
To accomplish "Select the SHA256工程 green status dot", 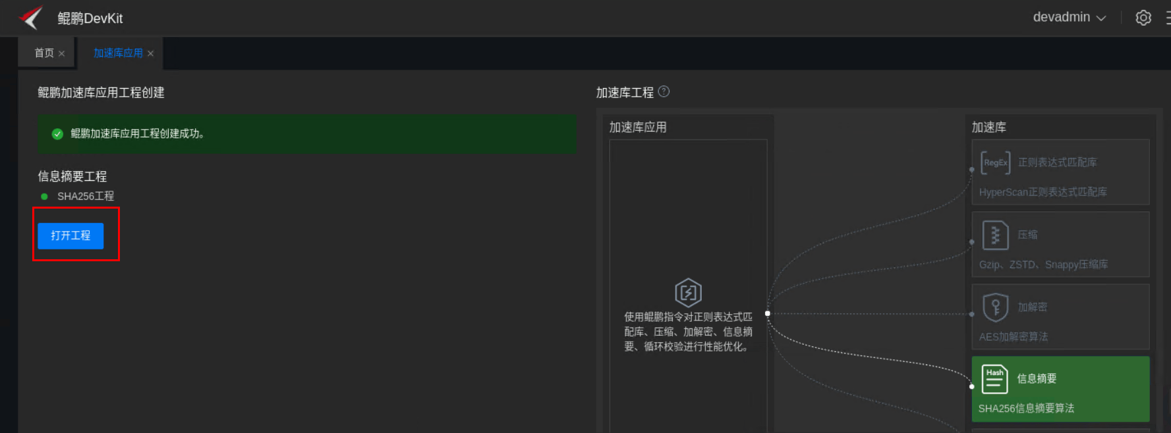I will coord(44,196).
